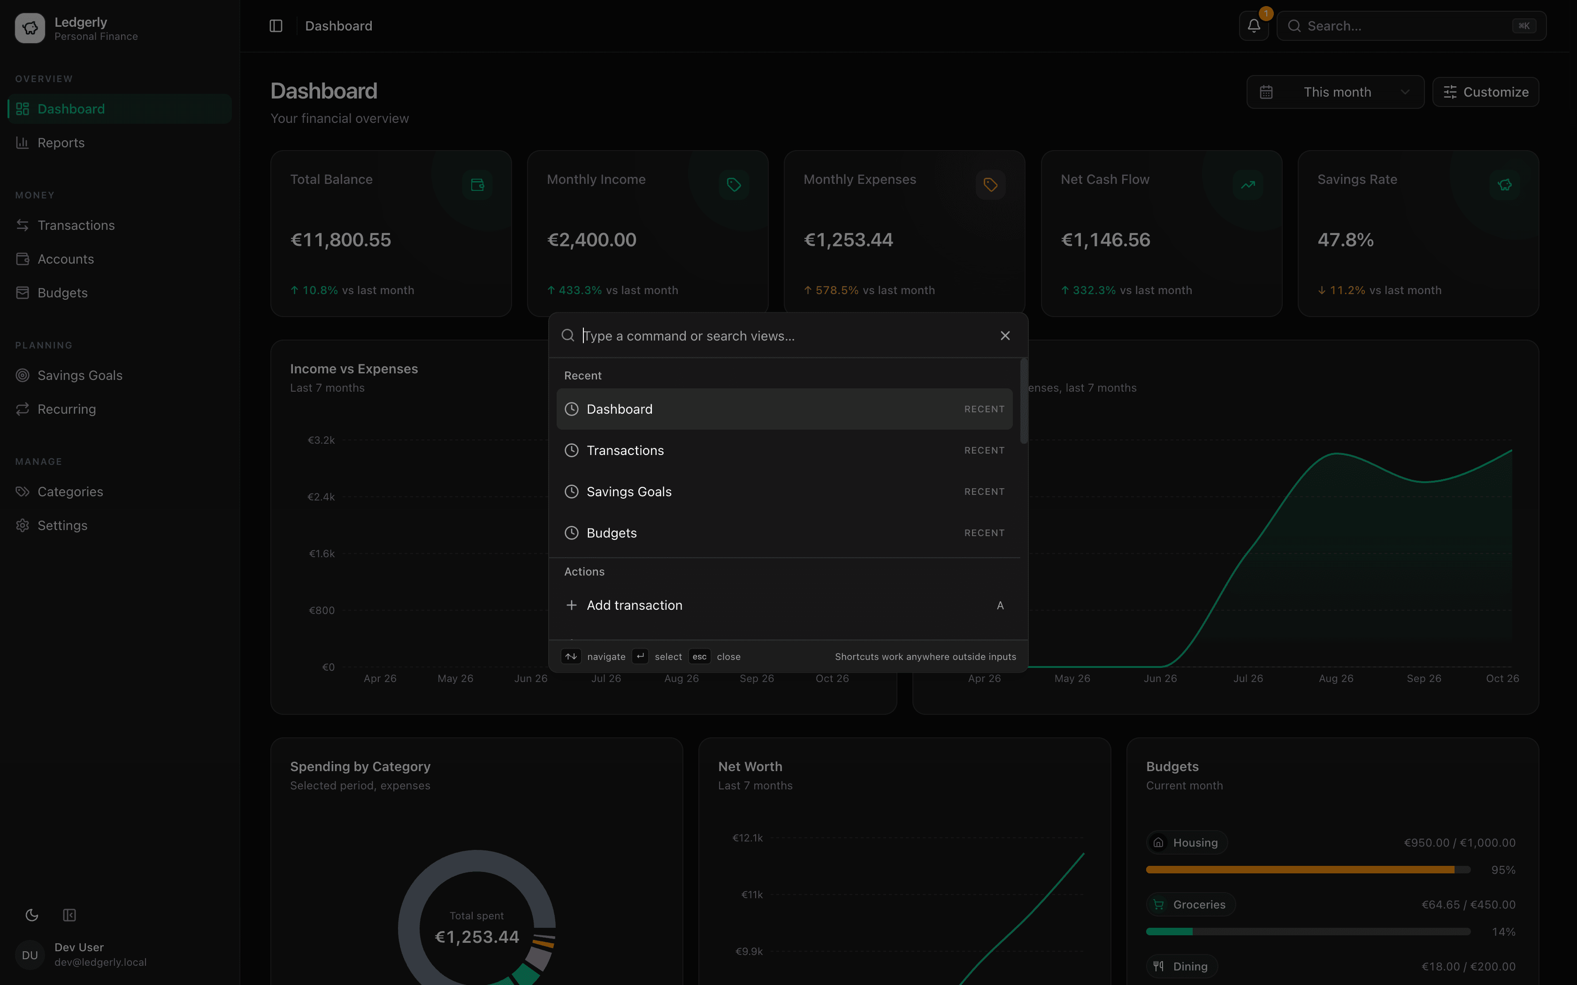Viewport: 1577px width, 985px height.
Task: Click the plus icon for Add transaction
Action: 572,605
